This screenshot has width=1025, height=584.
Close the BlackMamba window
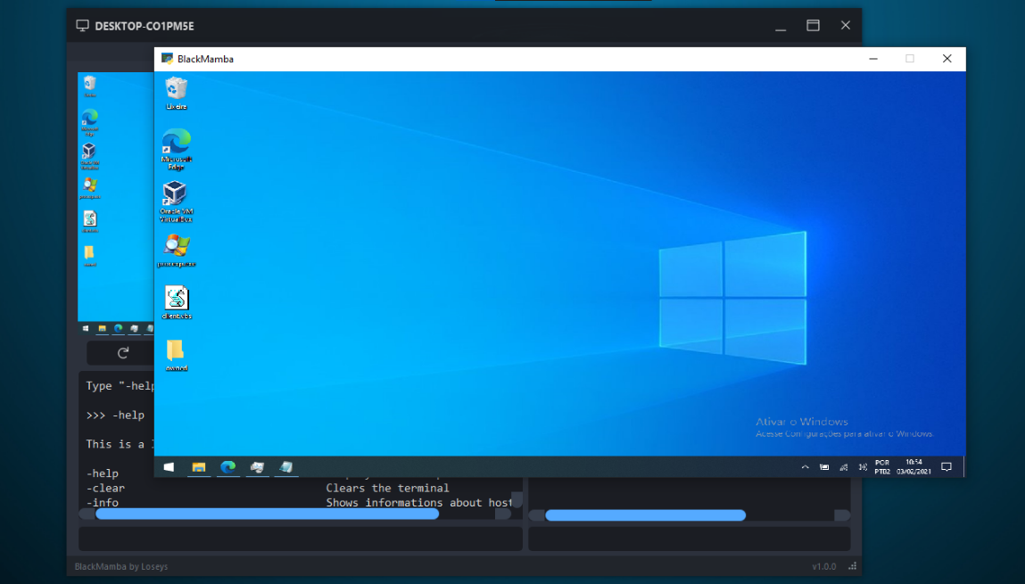pos(947,59)
